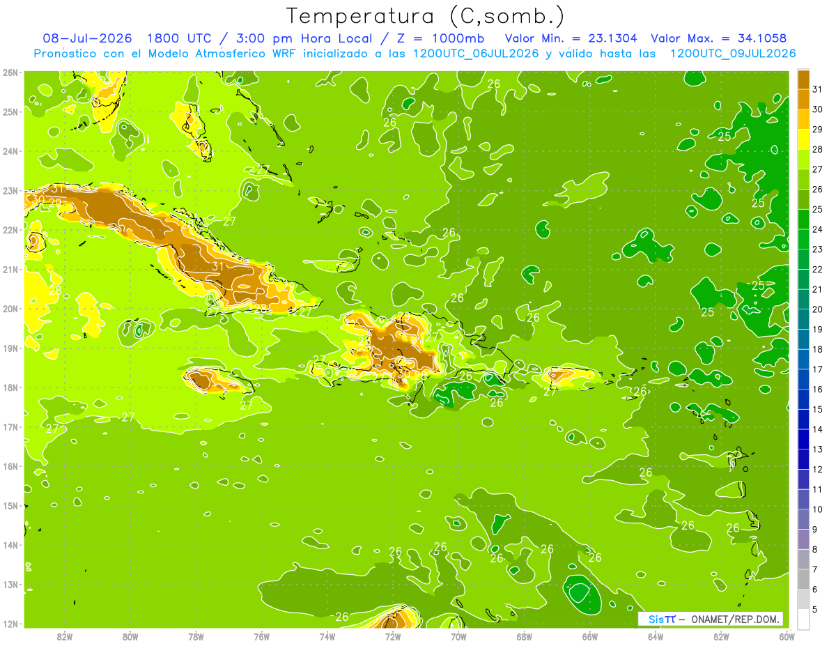This screenshot has width=836, height=646.
Task: Click the legend scale value 20
Action: pyautogui.click(x=818, y=309)
